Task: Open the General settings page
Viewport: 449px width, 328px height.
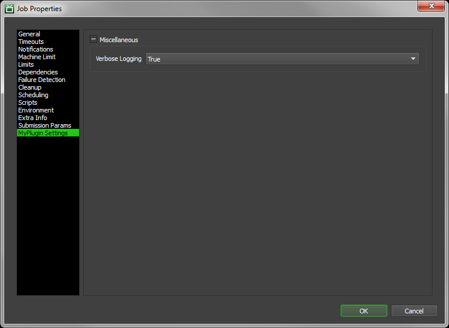Action: (x=48, y=34)
